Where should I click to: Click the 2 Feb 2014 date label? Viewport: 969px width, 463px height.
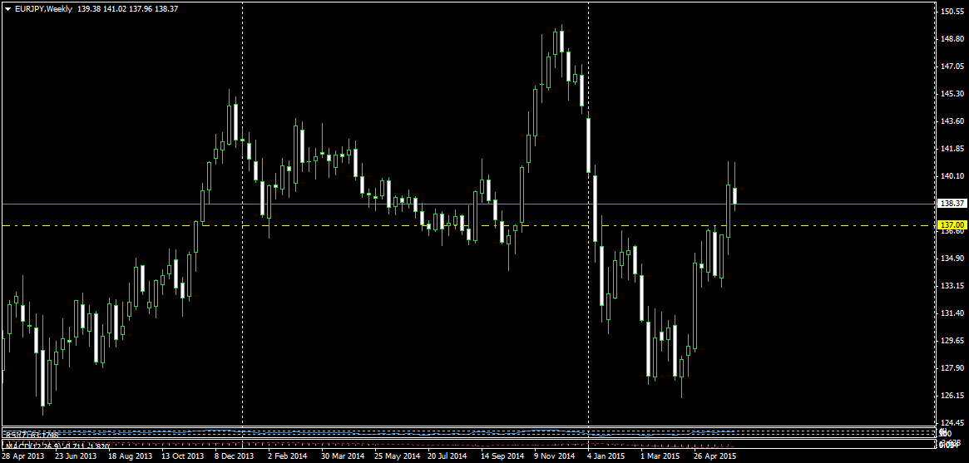tap(287, 456)
